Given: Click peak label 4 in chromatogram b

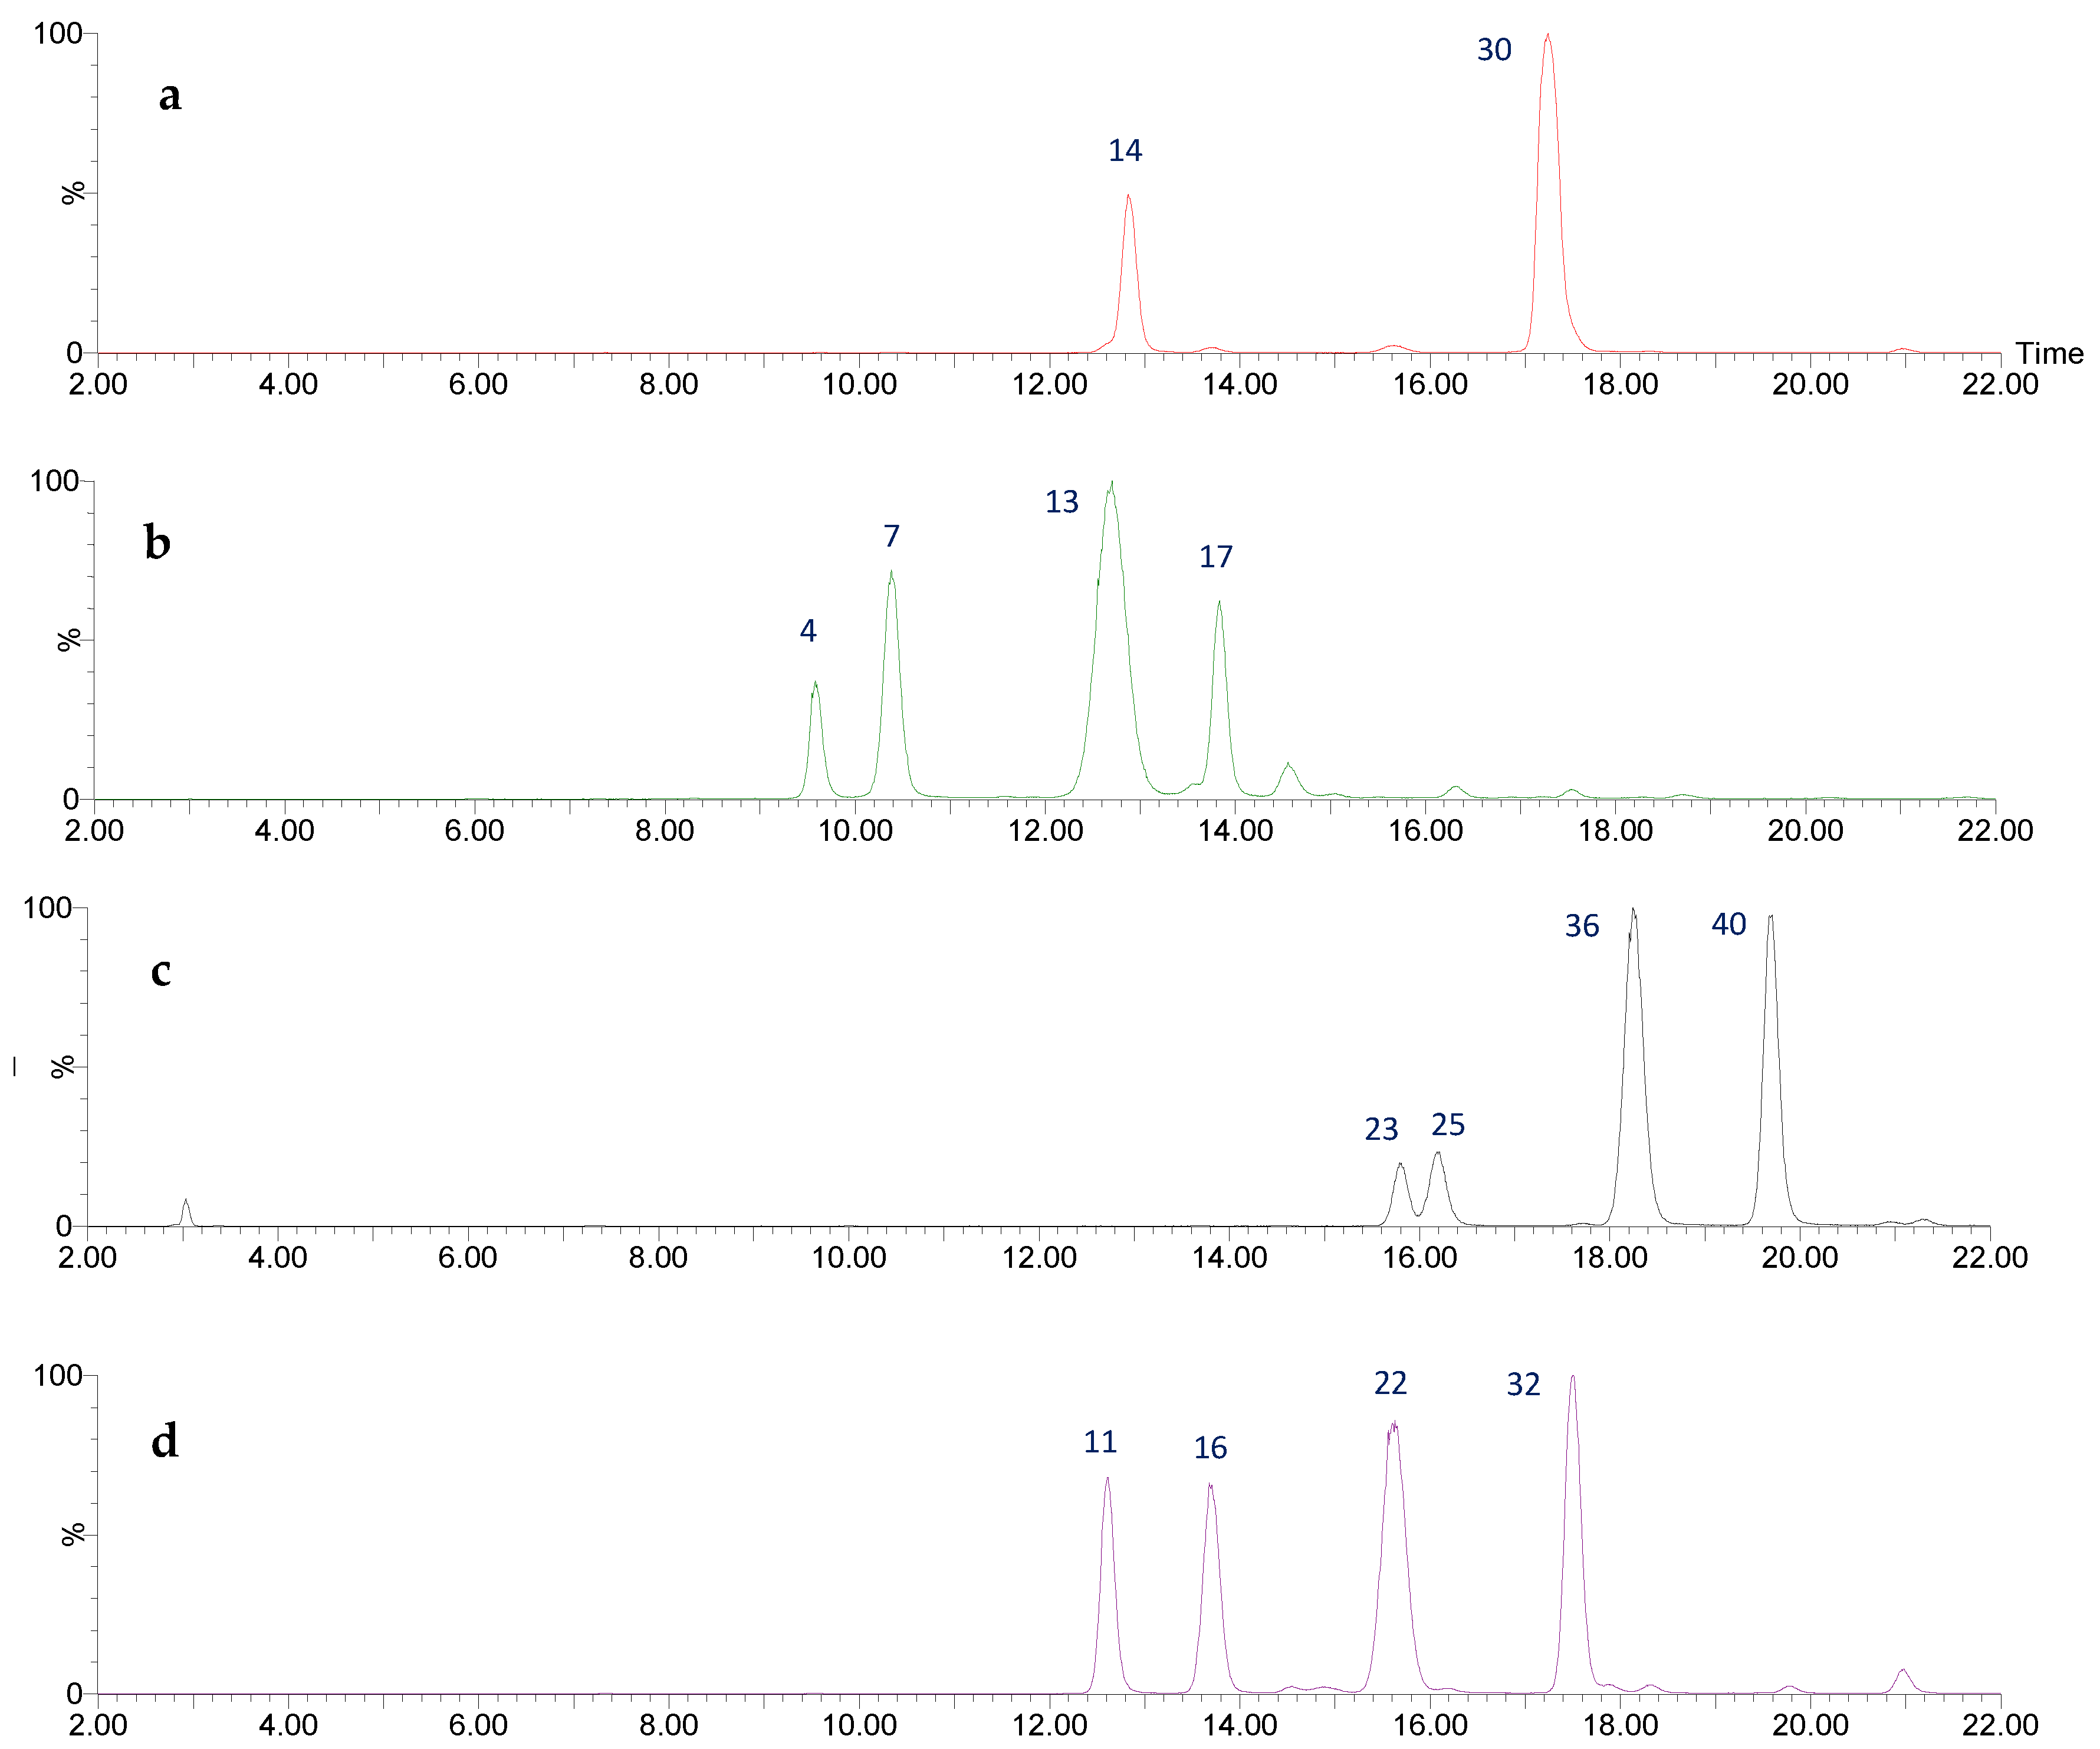Looking at the screenshot, I should pos(808,631).
